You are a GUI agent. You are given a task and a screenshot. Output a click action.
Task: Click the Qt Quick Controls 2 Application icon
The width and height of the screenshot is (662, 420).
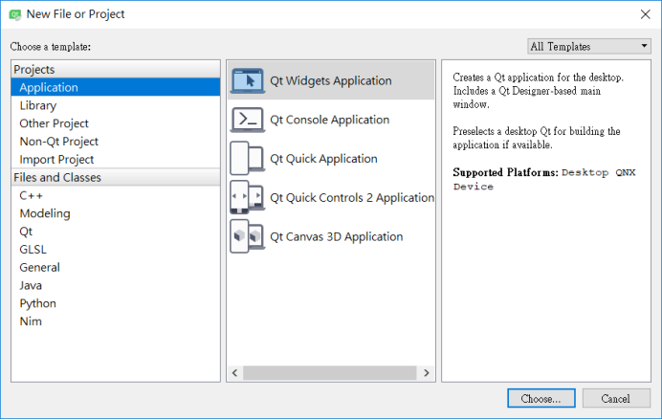pyautogui.click(x=248, y=198)
